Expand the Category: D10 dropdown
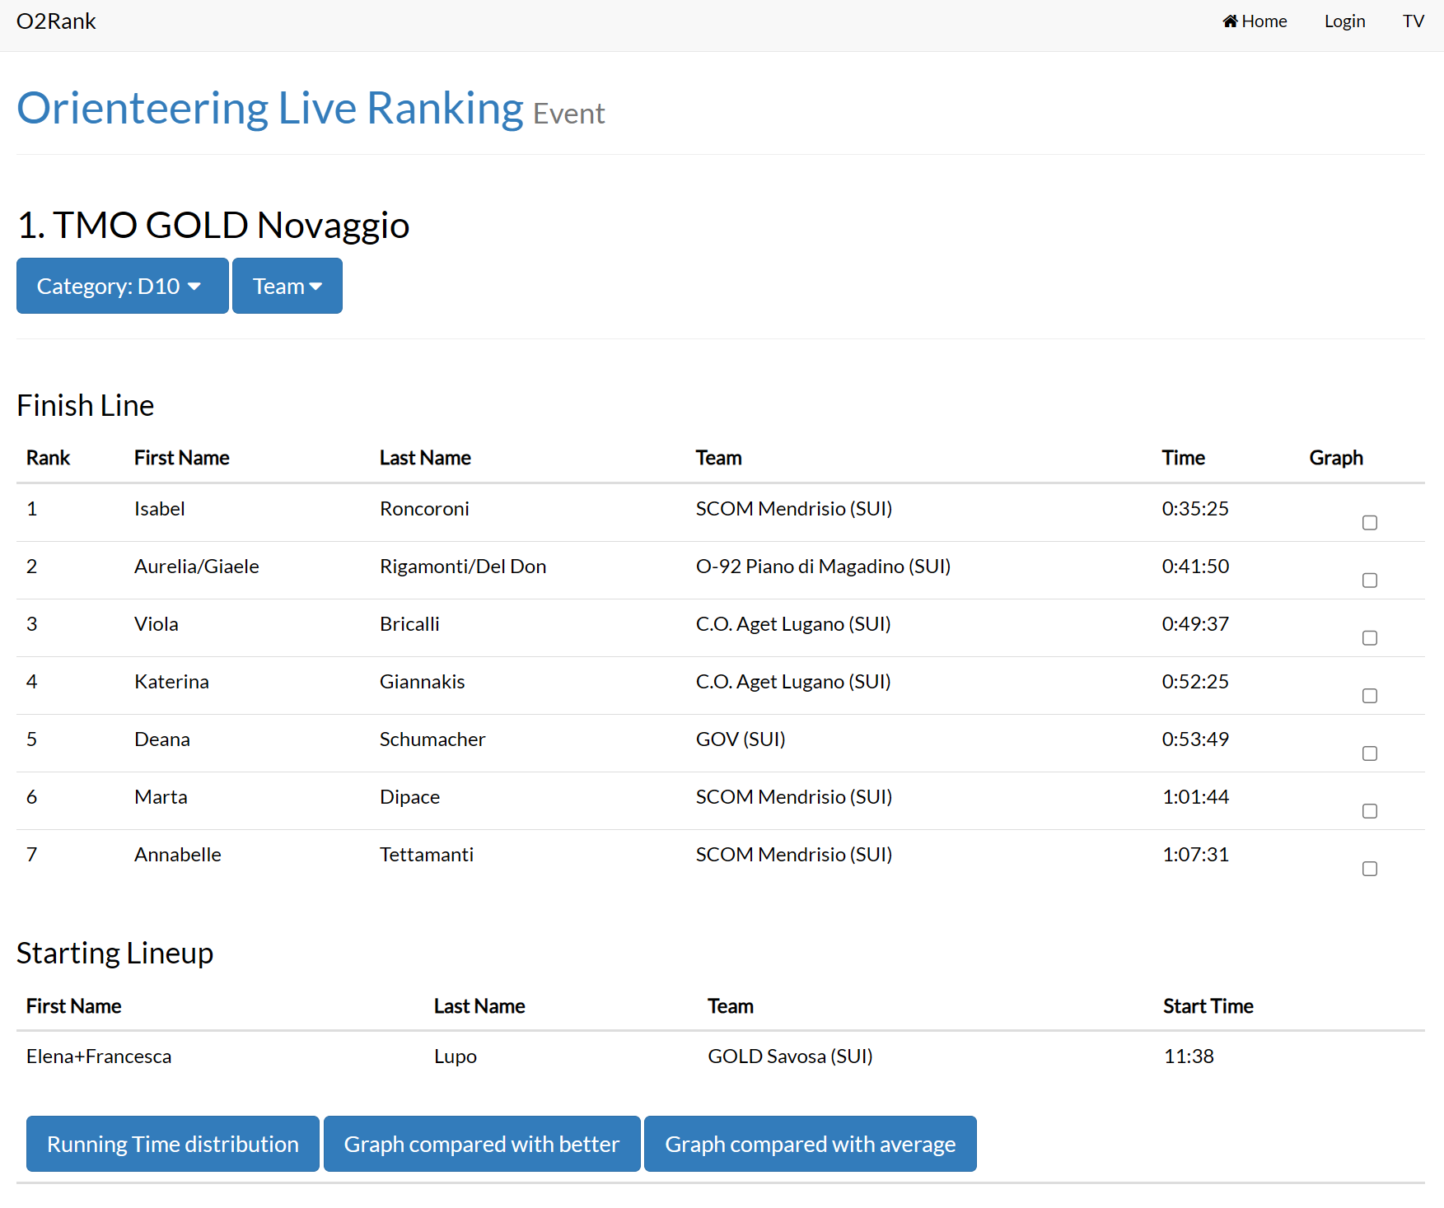Screen dimensions: 1444x1208 [x=123, y=286]
